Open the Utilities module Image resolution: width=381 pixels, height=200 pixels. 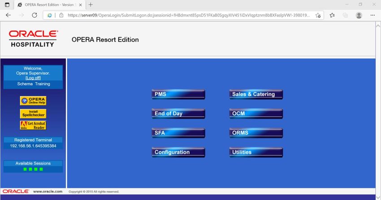click(256, 153)
